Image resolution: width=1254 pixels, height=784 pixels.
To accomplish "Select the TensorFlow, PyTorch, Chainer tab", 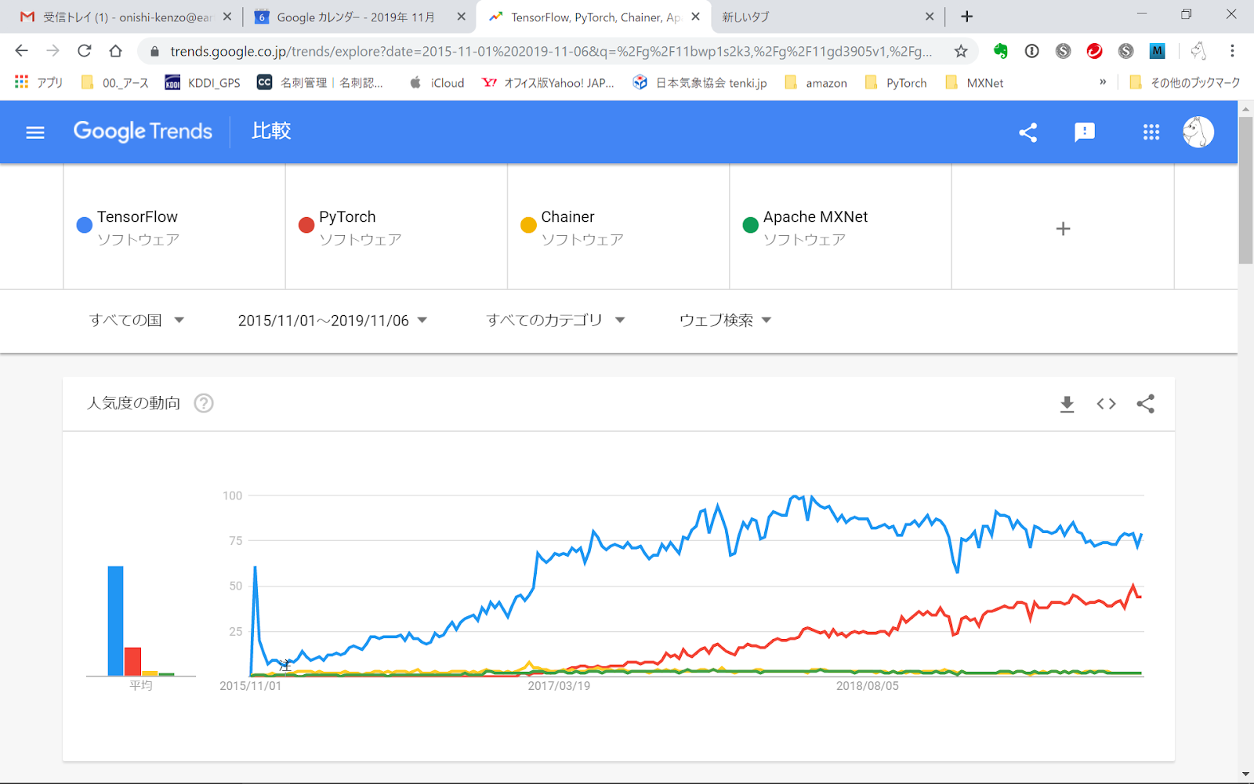I will [x=594, y=16].
